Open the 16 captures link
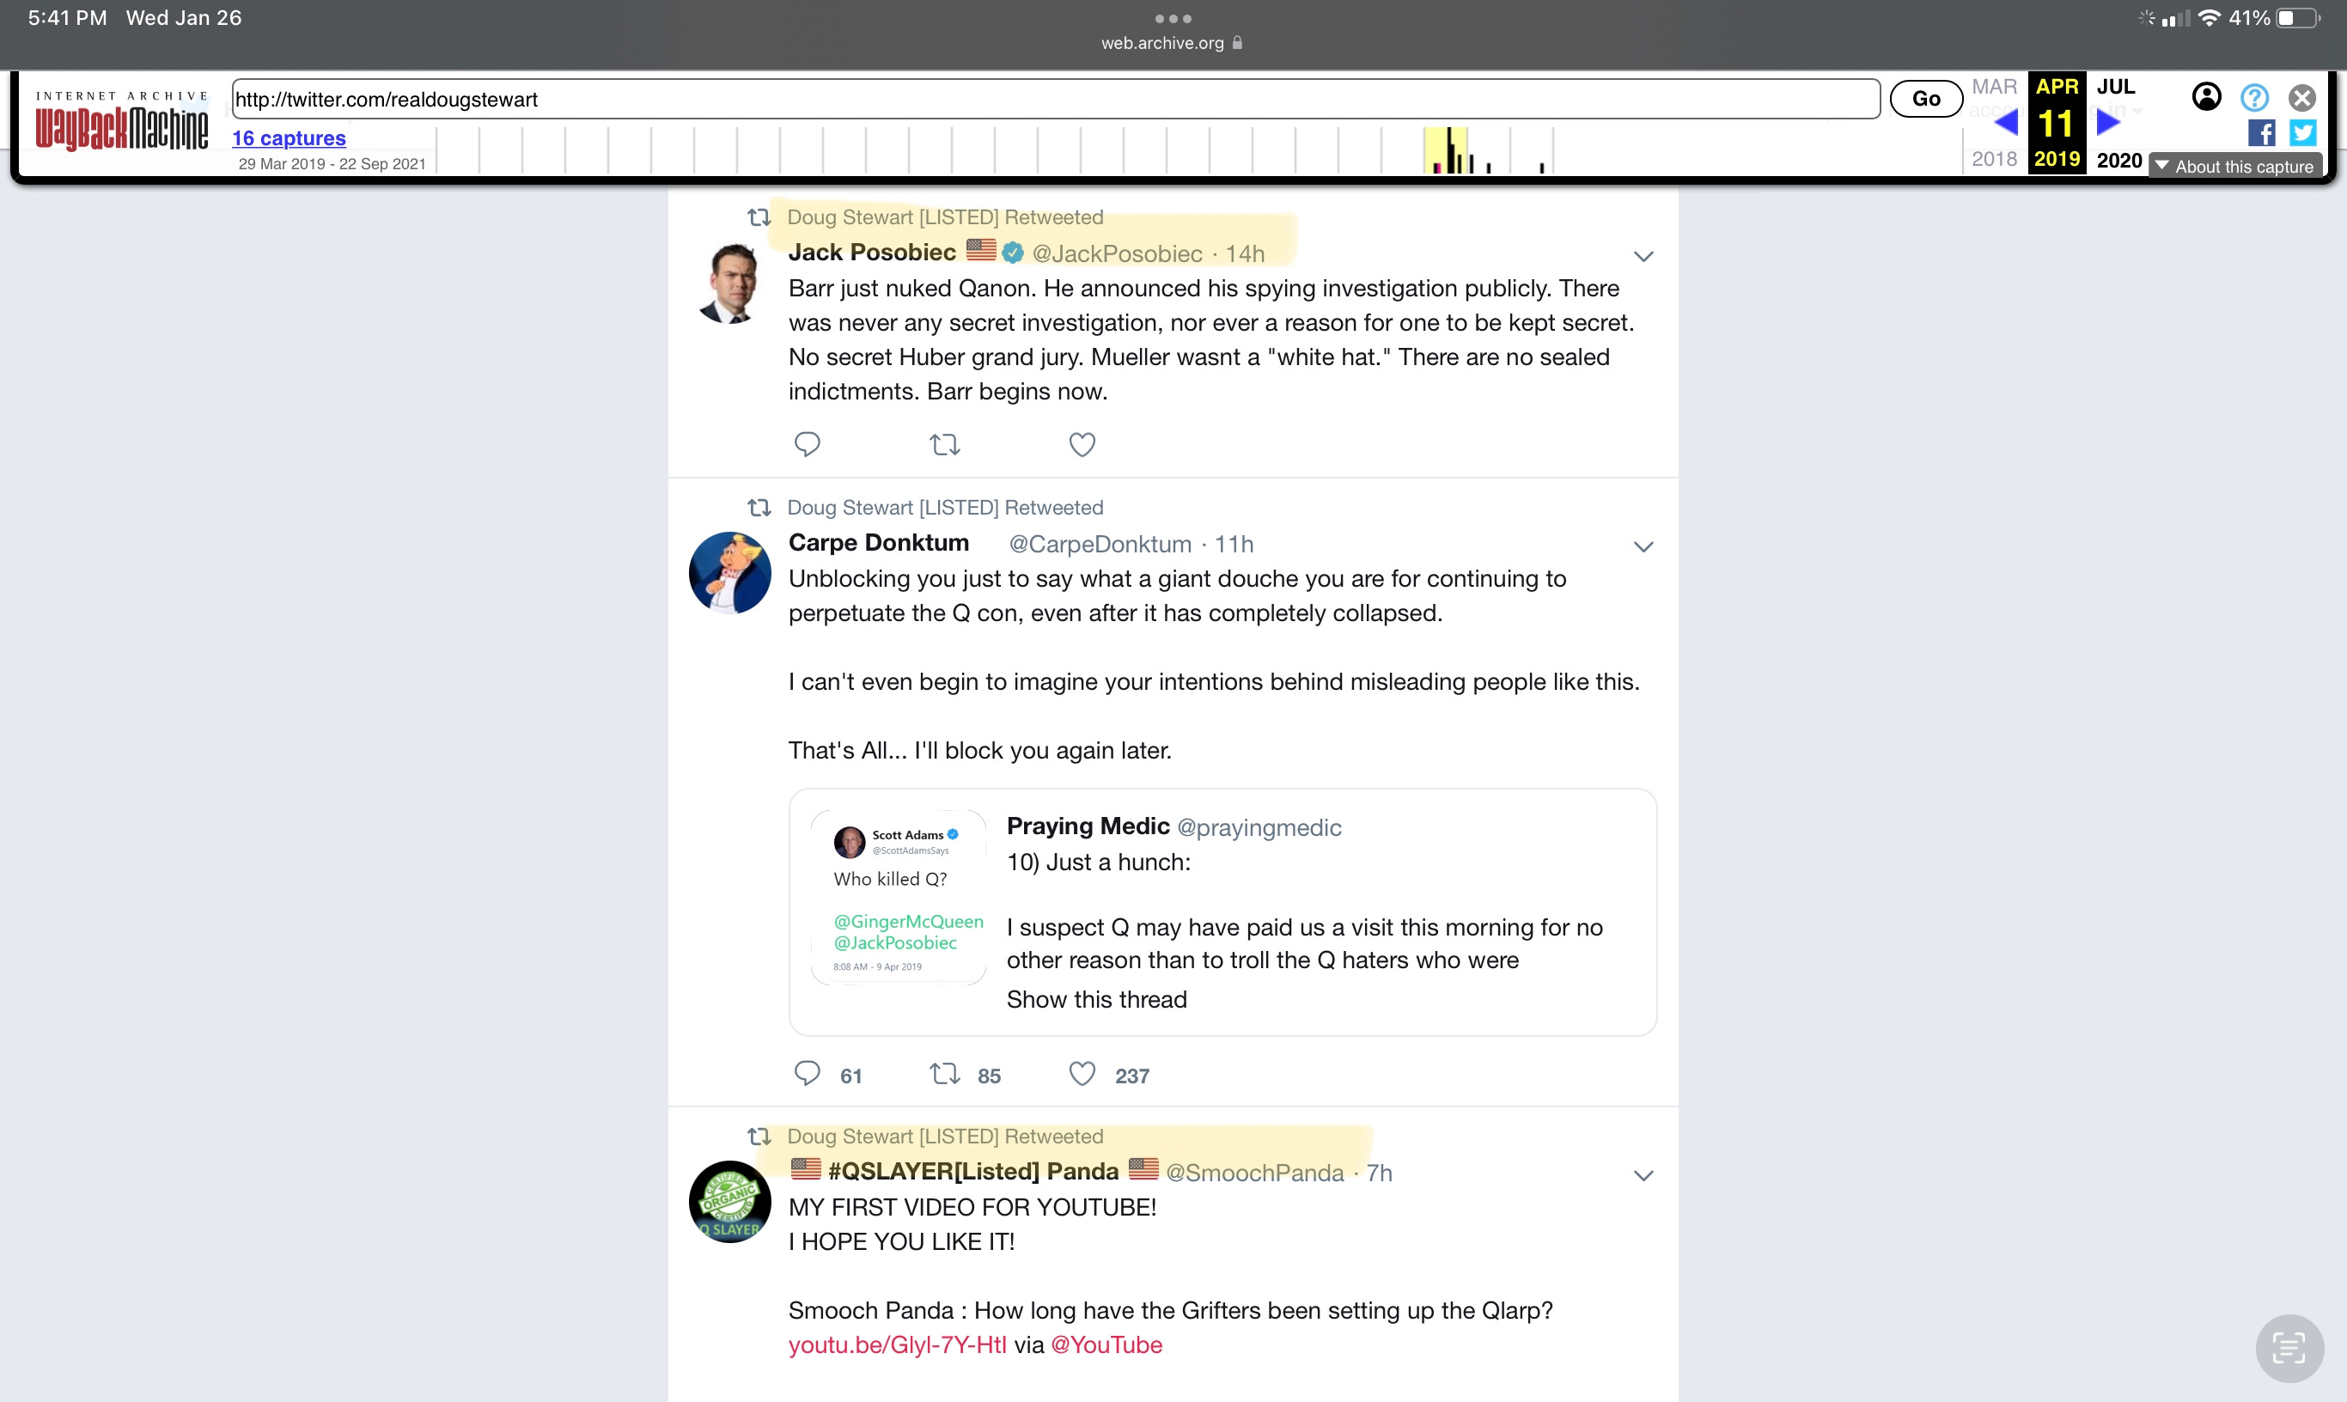 tap(289, 138)
